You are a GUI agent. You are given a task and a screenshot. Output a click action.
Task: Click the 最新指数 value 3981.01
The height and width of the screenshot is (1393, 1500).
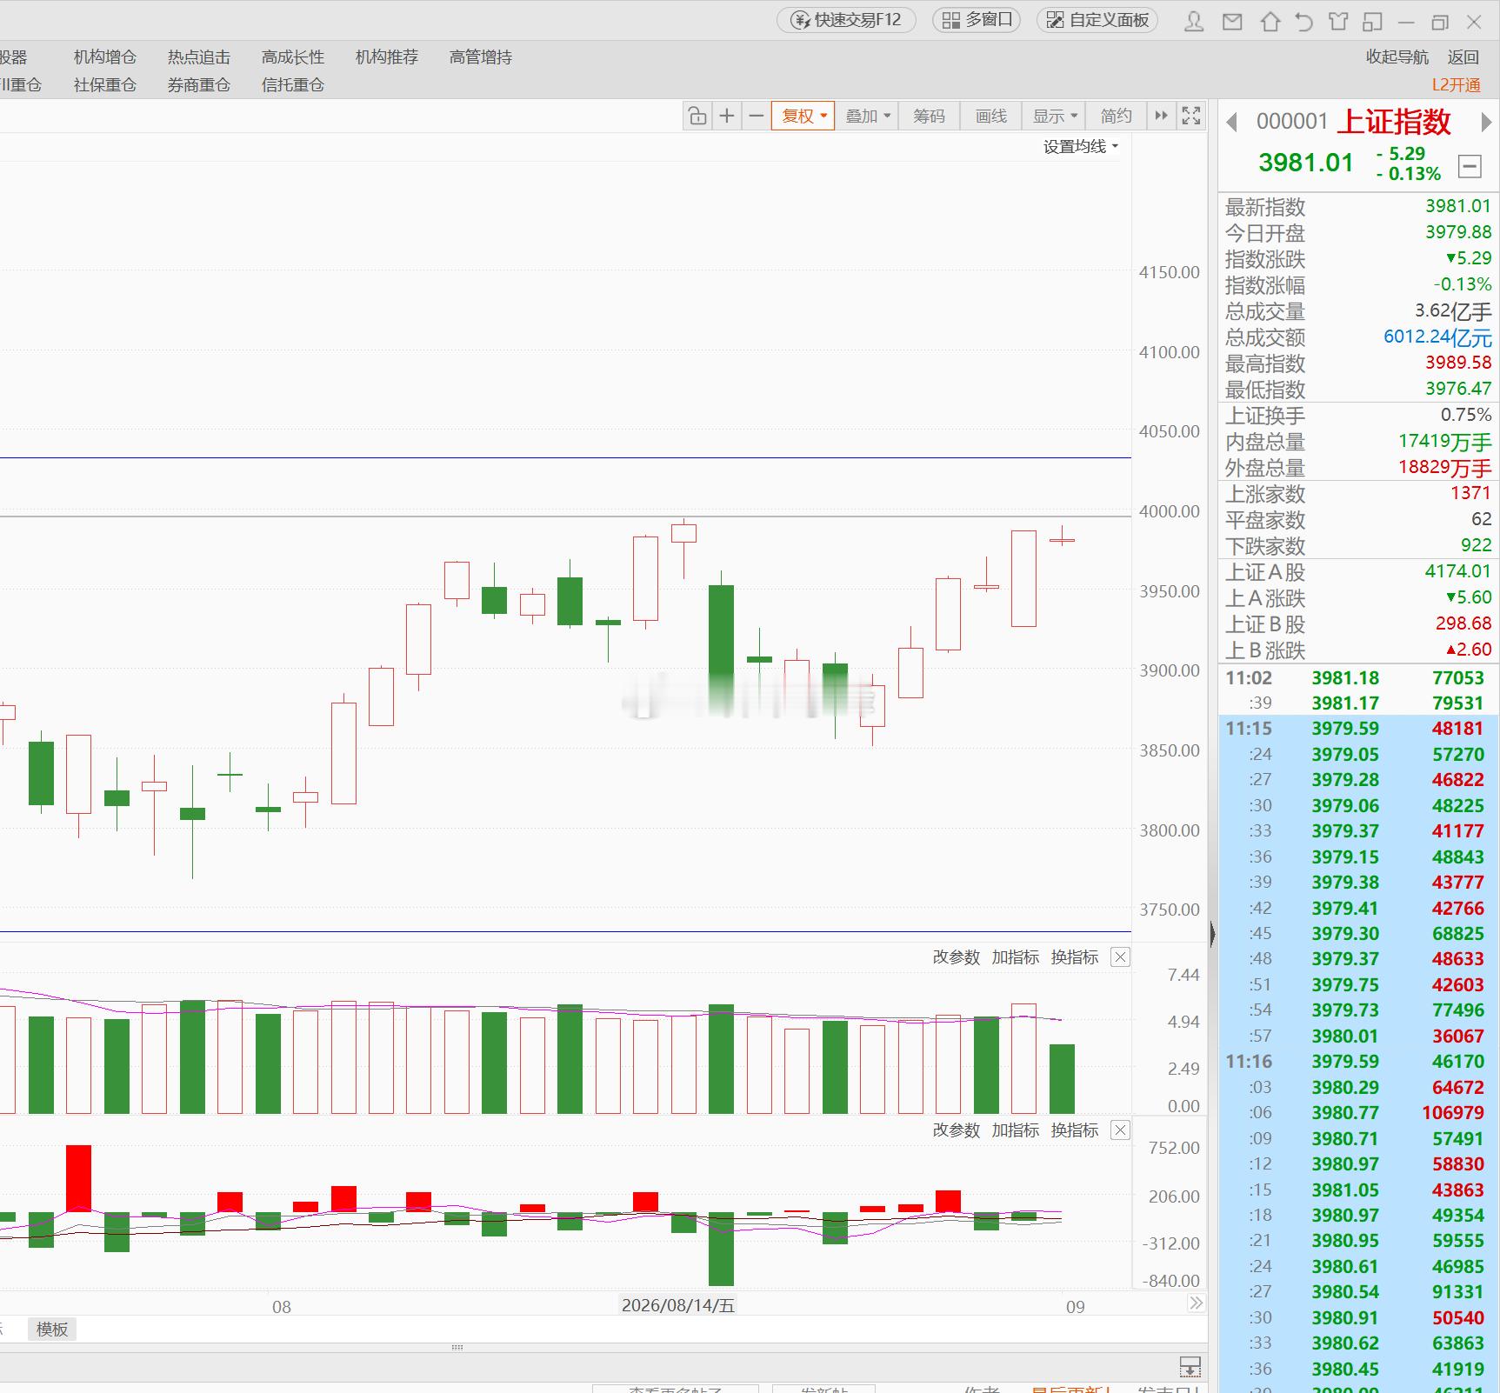(1458, 206)
